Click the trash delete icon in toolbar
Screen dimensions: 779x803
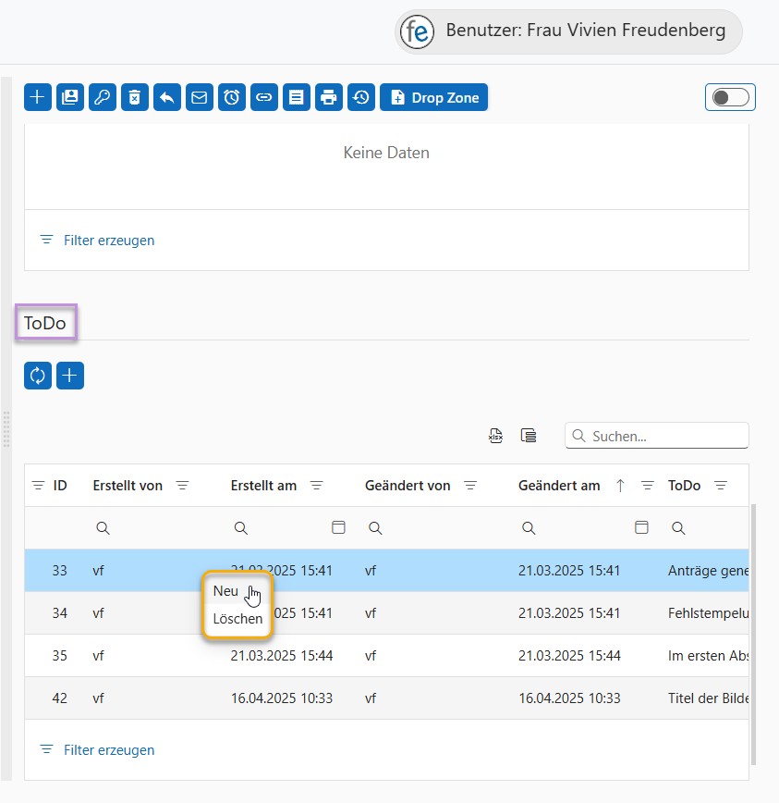click(x=135, y=97)
